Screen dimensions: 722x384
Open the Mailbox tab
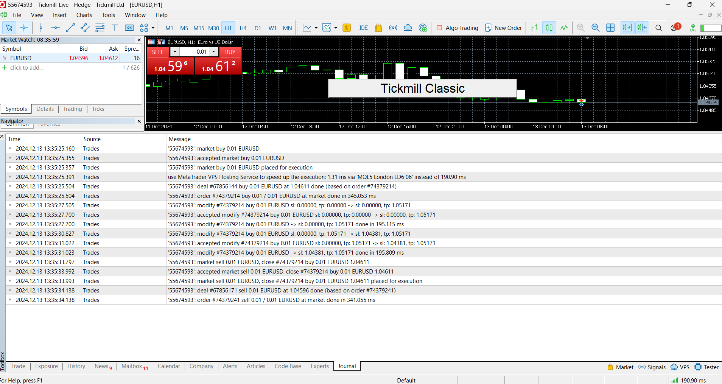134,366
